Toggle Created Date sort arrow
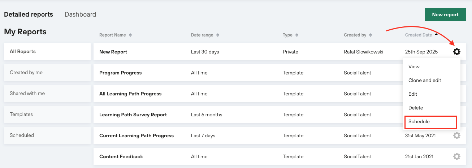The width and height of the screenshot is (472, 168). pos(436,35)
